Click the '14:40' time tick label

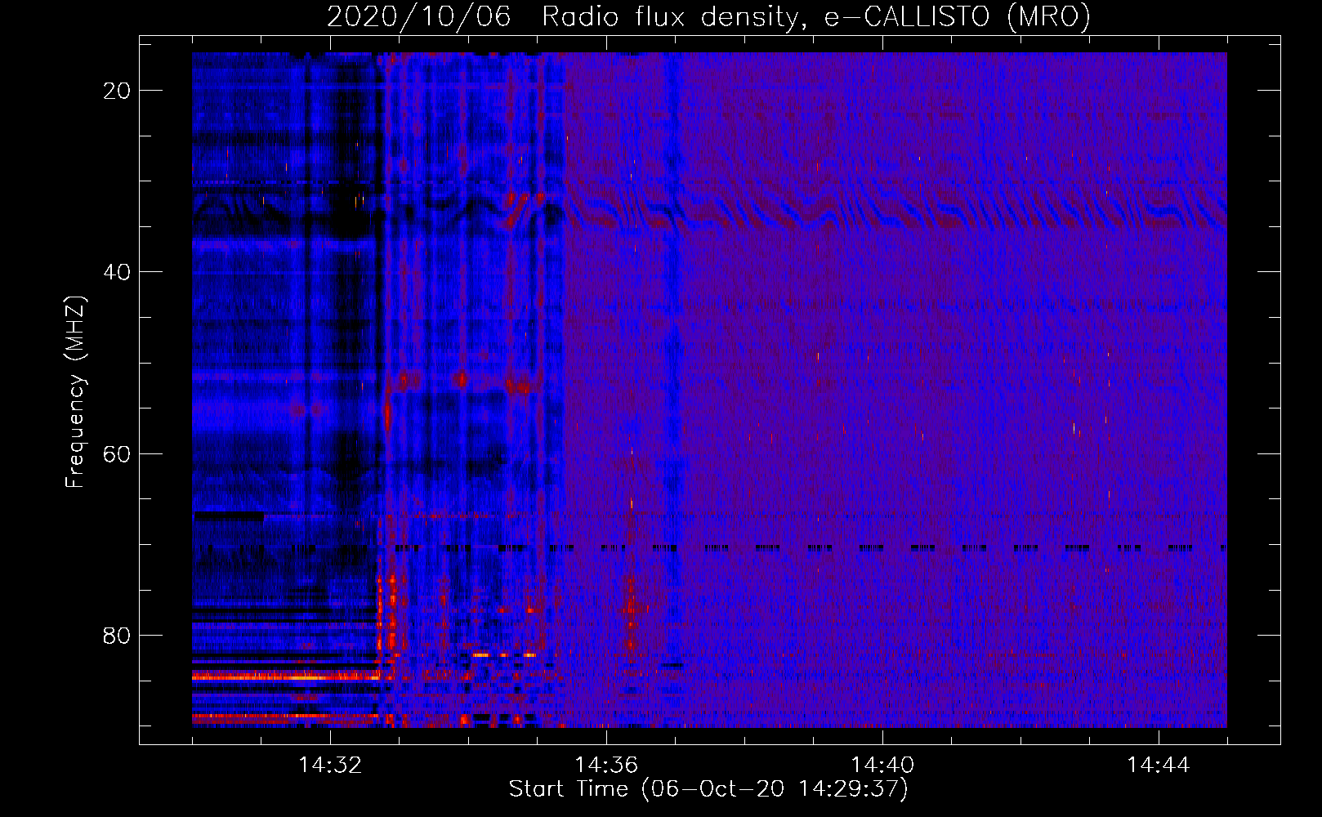pyautogui.click(x=882, y=766)
